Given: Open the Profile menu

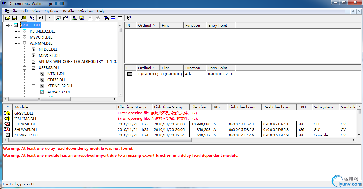Looking at the screenshot, I should pyautogui.click(x=68, y=11).
